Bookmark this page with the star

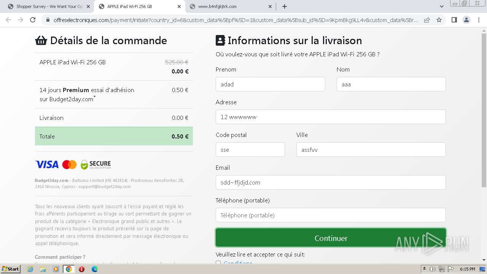point(439,20)
